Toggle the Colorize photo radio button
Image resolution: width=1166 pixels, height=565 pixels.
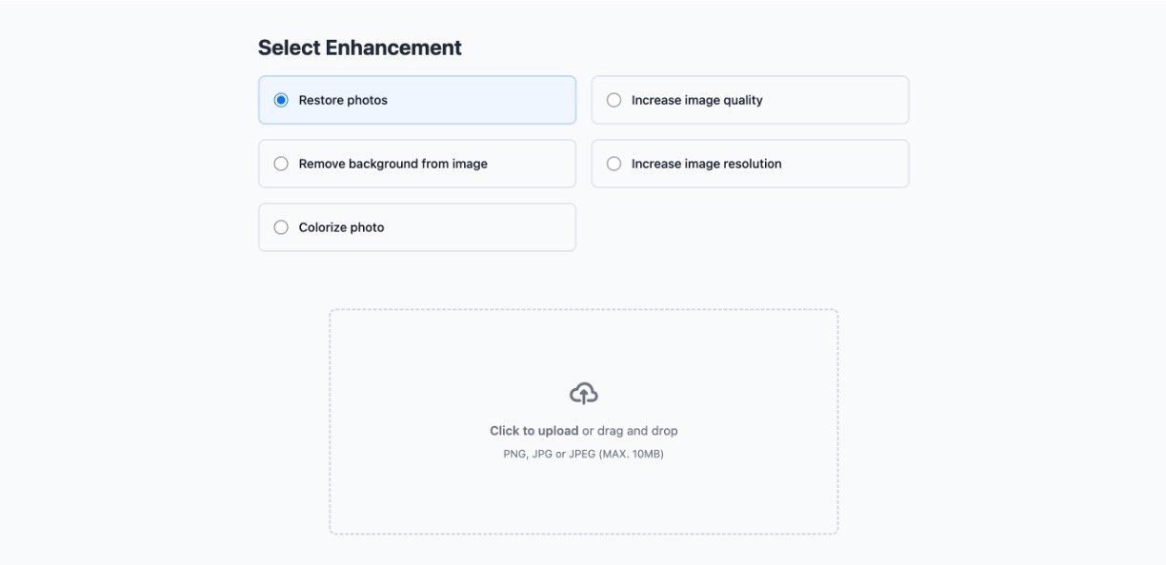(281, 227)
